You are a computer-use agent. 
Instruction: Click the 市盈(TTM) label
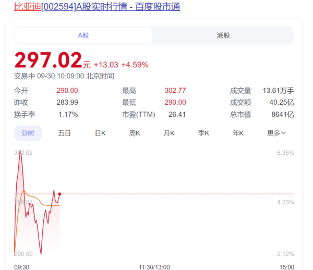139,115
